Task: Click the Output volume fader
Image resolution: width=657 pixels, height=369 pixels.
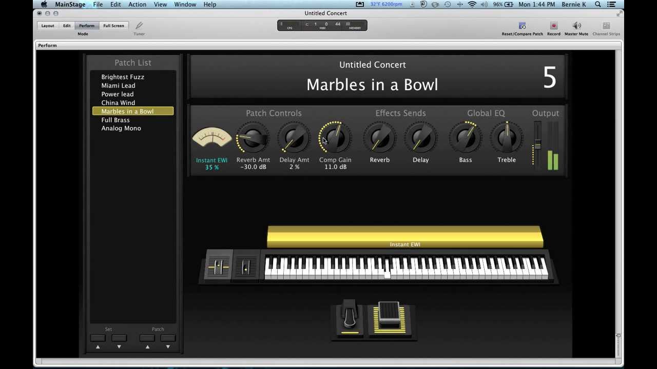Action: (x=537, y=145)
